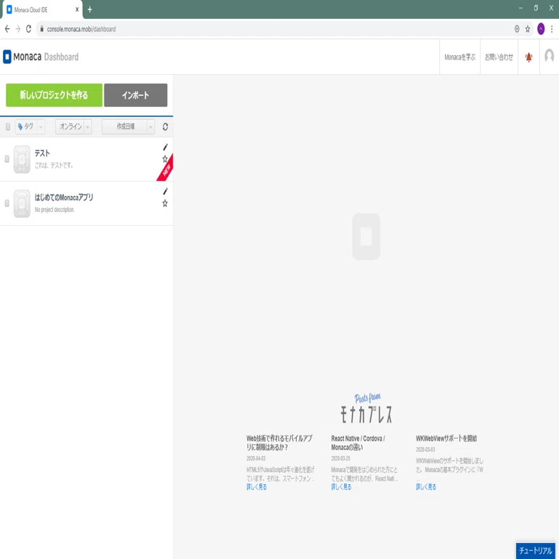This screenshot has height=559, width=559.
Task: Click the date 2020-04-03
Action: [256, 459]
